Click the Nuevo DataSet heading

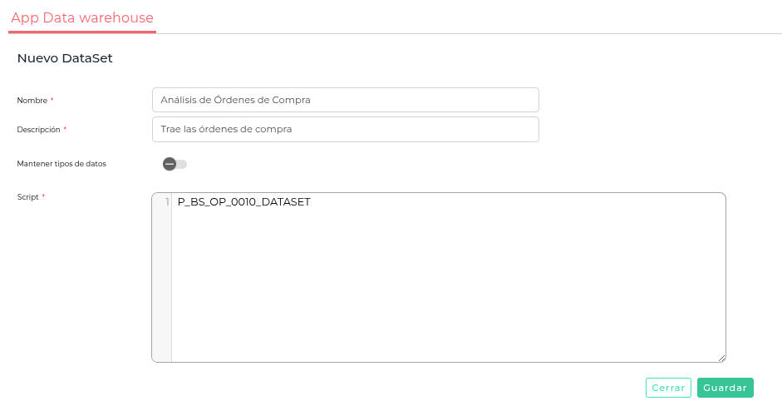tap(65, 58)
